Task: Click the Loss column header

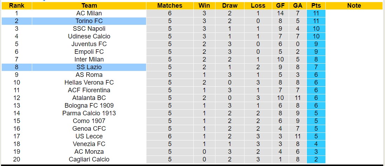Action: (x=258, y=6)
